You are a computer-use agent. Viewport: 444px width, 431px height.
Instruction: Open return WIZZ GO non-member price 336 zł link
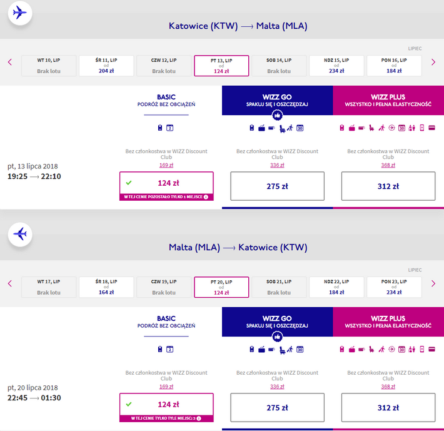pyautogui.click(x=277, y=387)
